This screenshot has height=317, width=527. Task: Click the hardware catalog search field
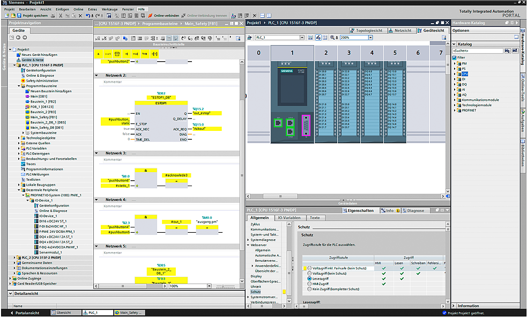coord(477,51)
